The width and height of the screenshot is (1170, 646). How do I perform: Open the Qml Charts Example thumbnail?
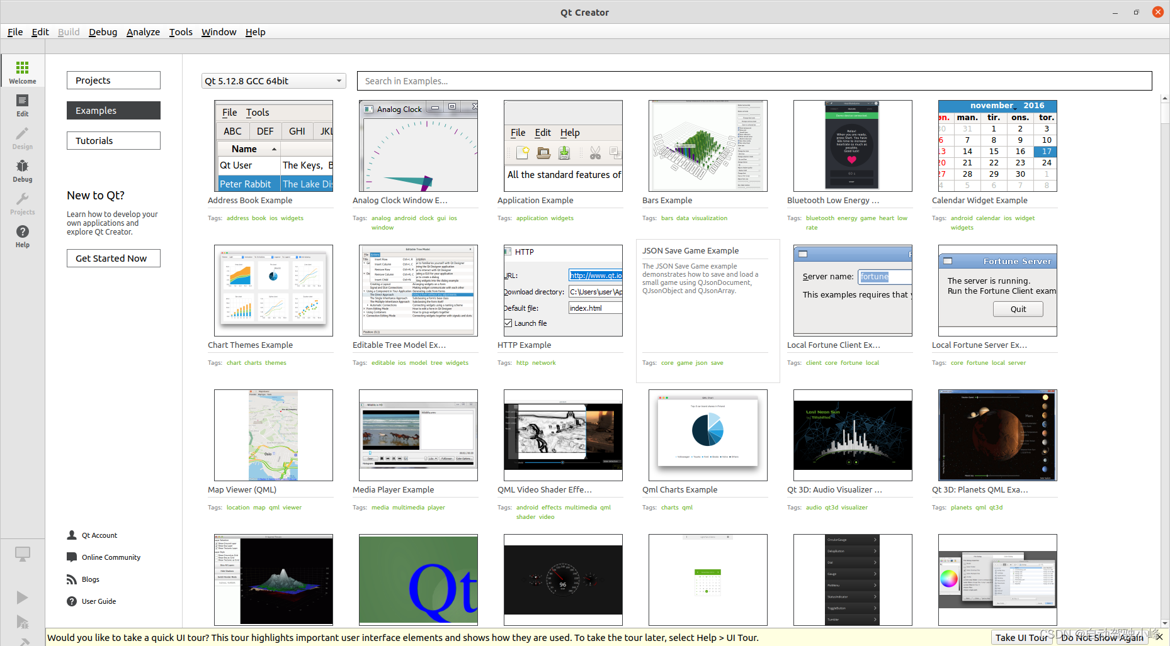(x=708, y=435)
